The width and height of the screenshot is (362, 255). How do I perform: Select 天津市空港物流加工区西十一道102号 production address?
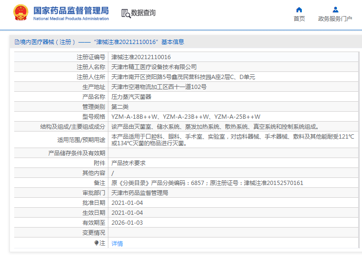click(x=159, y=87)
